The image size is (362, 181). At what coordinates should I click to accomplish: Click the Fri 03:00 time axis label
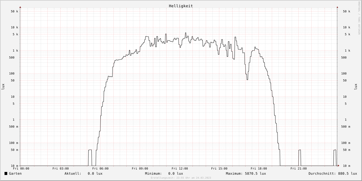click(x=61, y=169)
